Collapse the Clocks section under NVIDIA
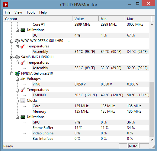This screenshot has height=151, width=157. pos(17,101)
